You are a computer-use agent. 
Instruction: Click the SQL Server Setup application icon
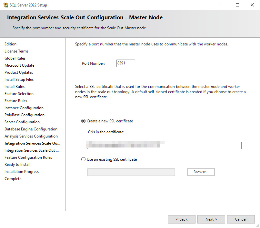5,5
